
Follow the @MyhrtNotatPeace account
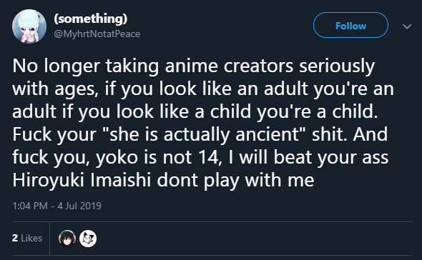350,25
